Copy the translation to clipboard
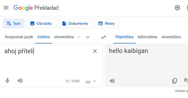This screenshot has width=188, height=98. [x=174, y=81]
